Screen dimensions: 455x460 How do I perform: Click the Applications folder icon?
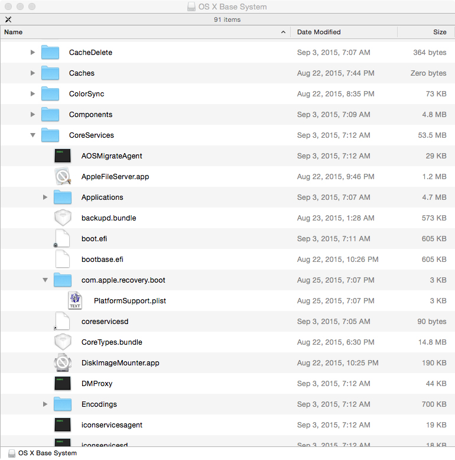pyautogui.click(x=63, y=197)
